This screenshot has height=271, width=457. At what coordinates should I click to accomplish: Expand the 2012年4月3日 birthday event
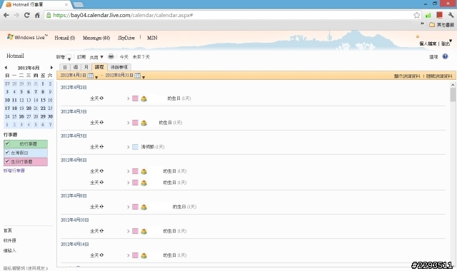point(128,123)
